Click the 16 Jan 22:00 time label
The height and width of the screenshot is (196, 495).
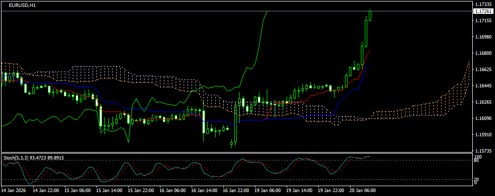(x=236, y=191)
